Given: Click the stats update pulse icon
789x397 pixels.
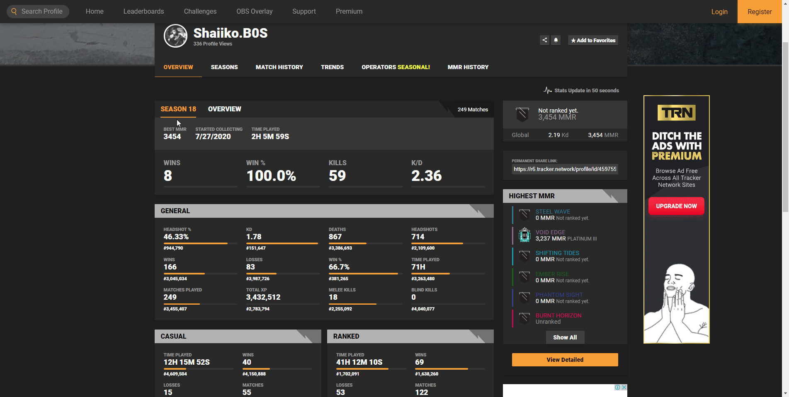Looking at the screenshot, I should 548,90.
